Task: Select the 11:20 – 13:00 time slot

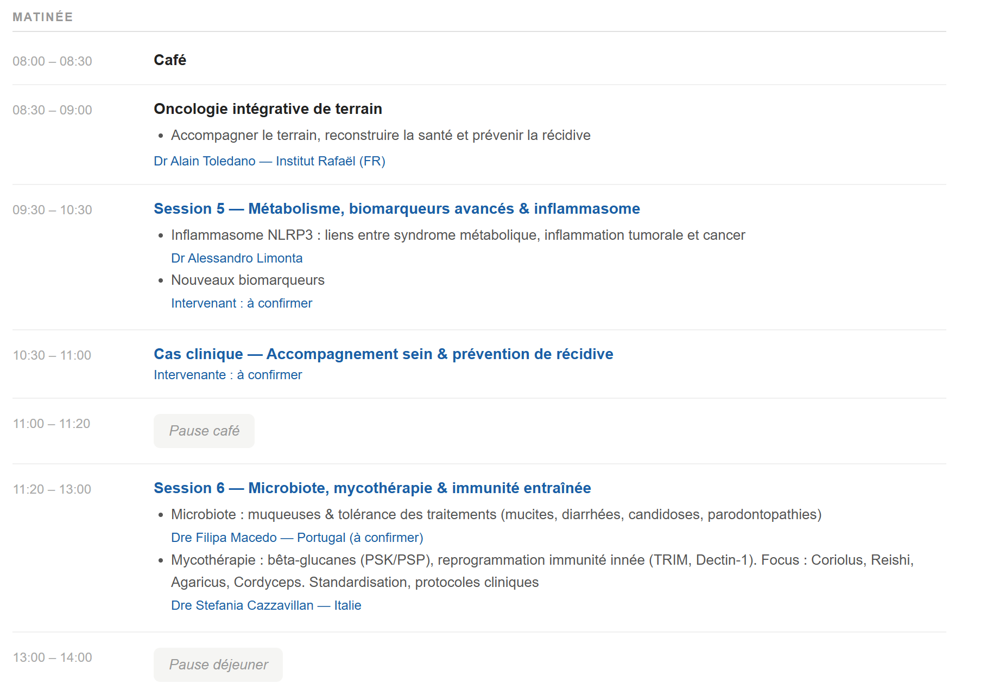Action: [x=52, y=489]
